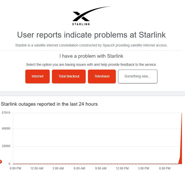Select the 'User reports indicate problems at Starlink' heading
The height and width of the screenshot is (174, 185).
91,35
